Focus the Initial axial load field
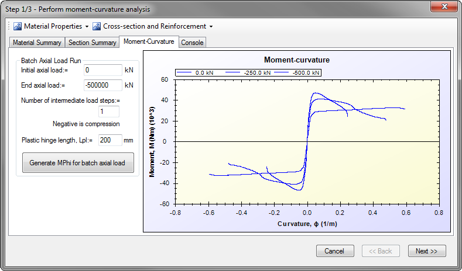Viewport: 462px width, 271px height. tap(103, 70)
